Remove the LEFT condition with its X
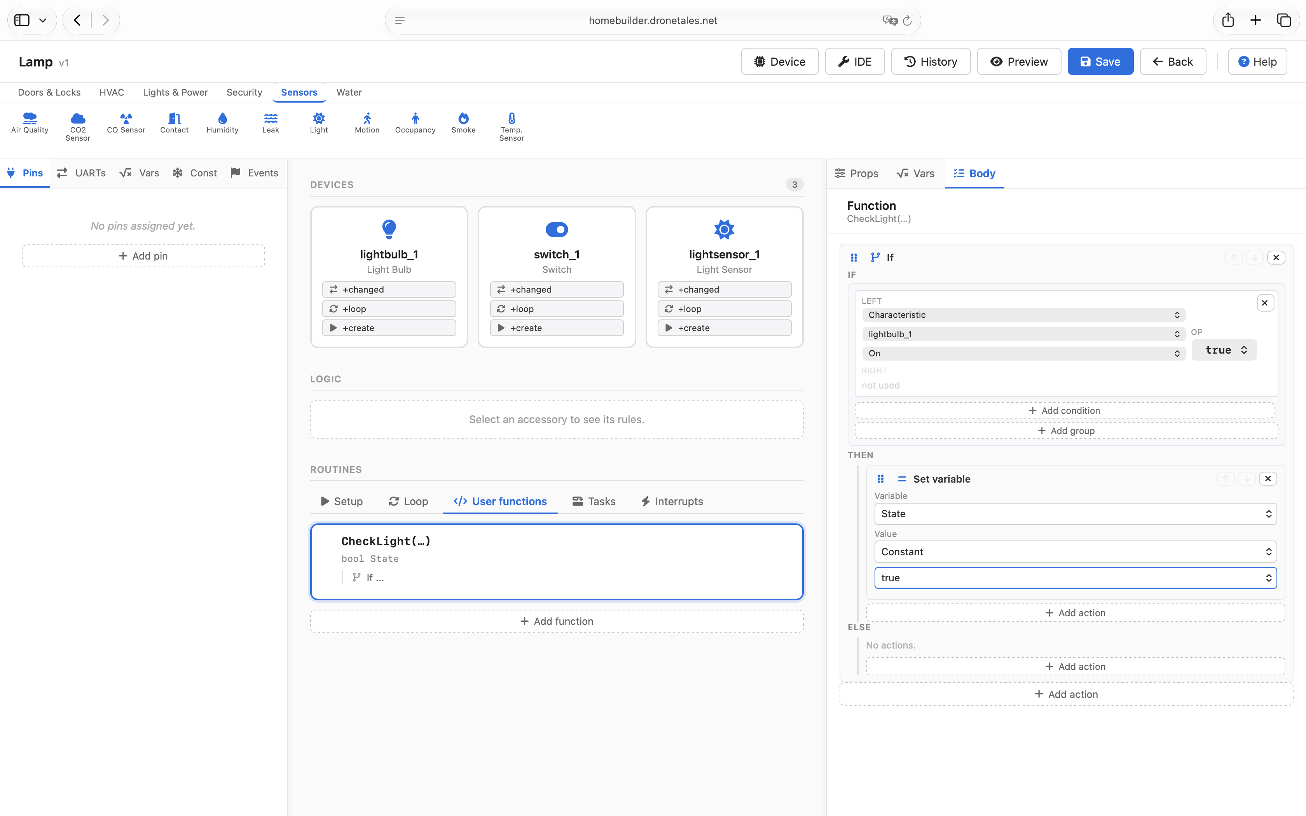The height and width of the screenshot is (816, 1306). 1265,303
